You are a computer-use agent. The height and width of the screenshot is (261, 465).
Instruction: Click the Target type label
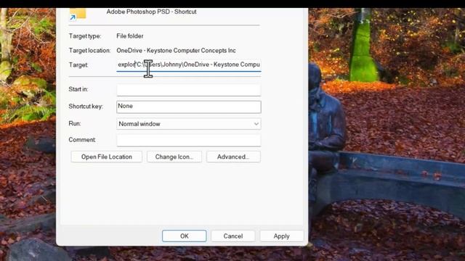tap(85, 36)
